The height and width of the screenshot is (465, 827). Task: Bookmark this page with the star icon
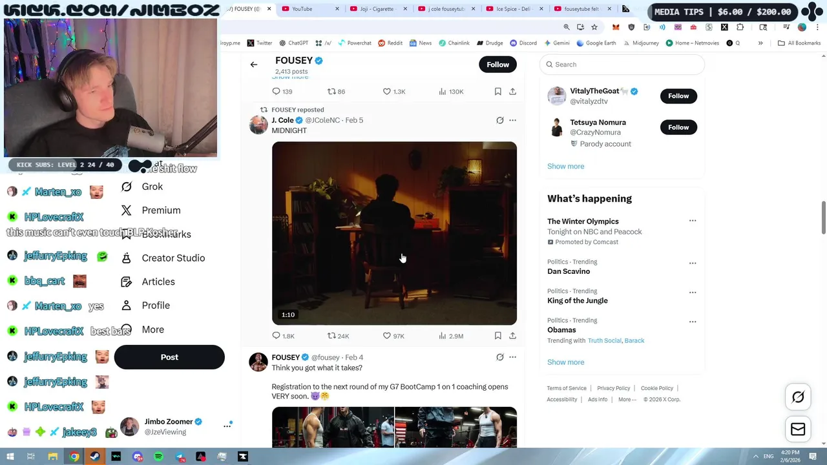(594, 27)
